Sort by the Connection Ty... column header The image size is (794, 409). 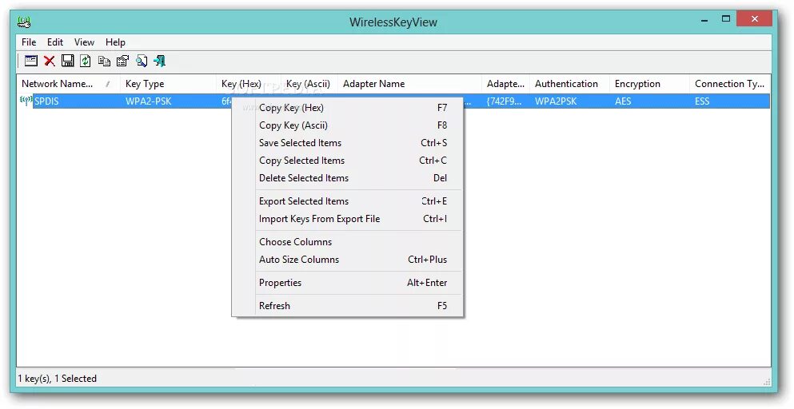click(730, 84)
